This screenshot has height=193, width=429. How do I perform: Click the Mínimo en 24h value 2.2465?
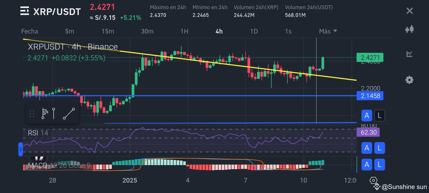tap(201, 15)
